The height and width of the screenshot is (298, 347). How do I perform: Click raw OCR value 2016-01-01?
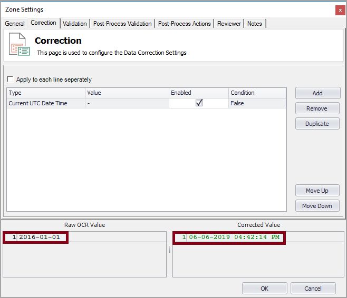tap(40, 237)
